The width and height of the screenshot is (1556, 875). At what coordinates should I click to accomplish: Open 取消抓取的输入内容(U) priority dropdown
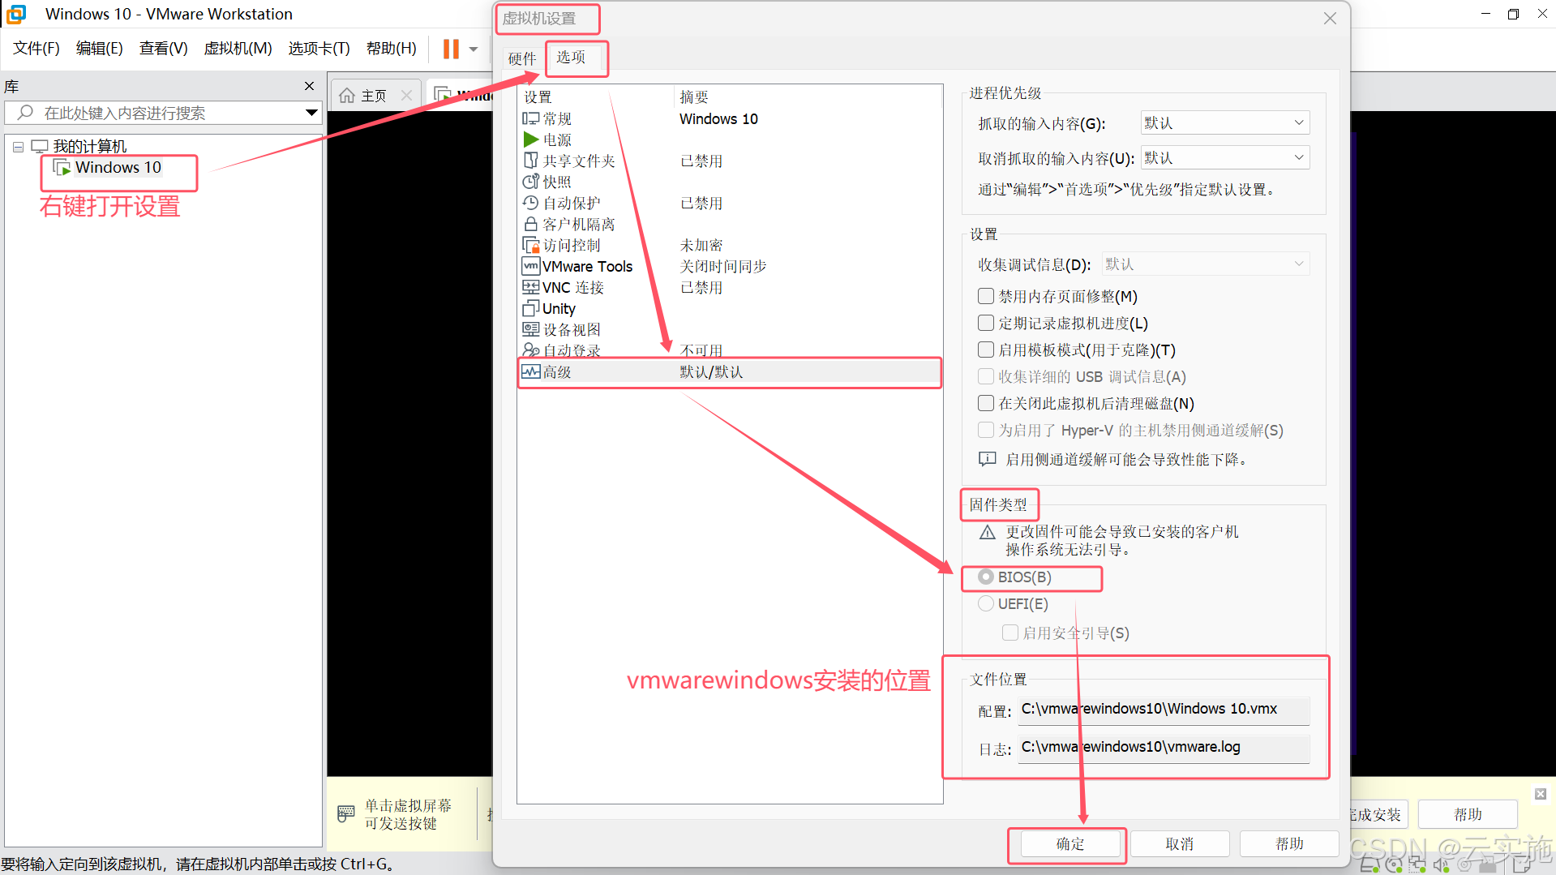[1224, 157]
